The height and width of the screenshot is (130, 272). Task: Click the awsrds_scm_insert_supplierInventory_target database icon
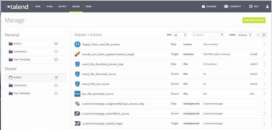pyautogui.click(x=77, y=54)
